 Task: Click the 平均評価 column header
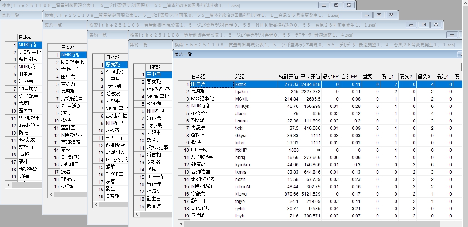[x=310, y=77]
